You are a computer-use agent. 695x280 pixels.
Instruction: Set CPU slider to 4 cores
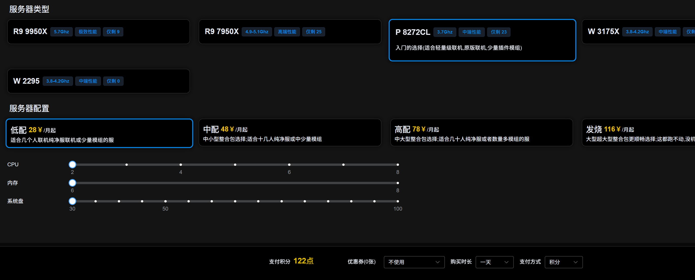tap(181, 165)
